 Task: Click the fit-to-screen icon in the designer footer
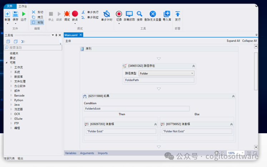click(x=249, y=153)
